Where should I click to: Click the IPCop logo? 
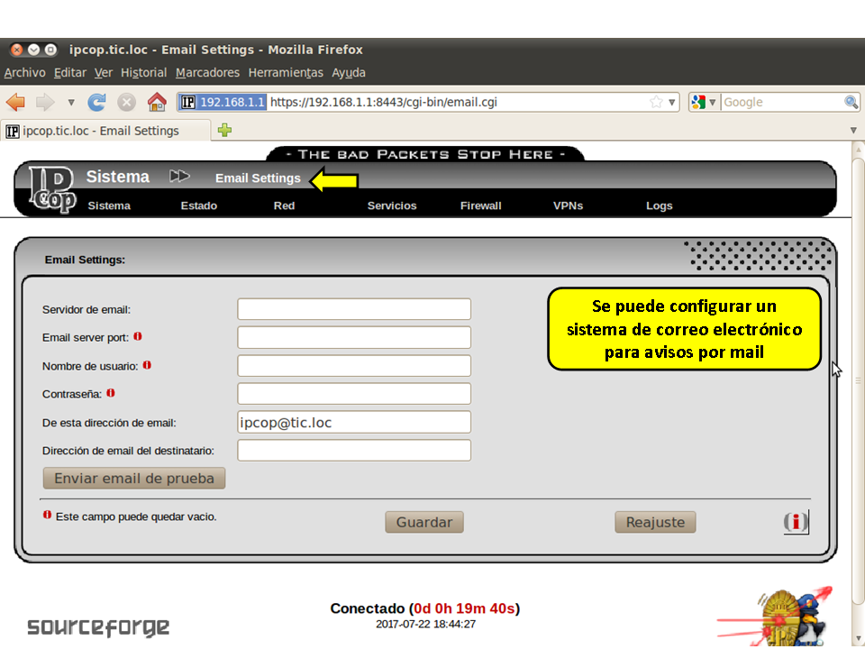(52, 189)
